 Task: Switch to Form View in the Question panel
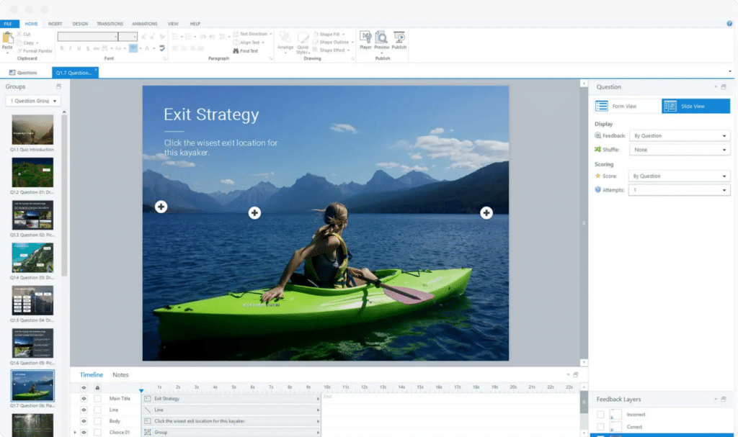[x=626, y=105]
